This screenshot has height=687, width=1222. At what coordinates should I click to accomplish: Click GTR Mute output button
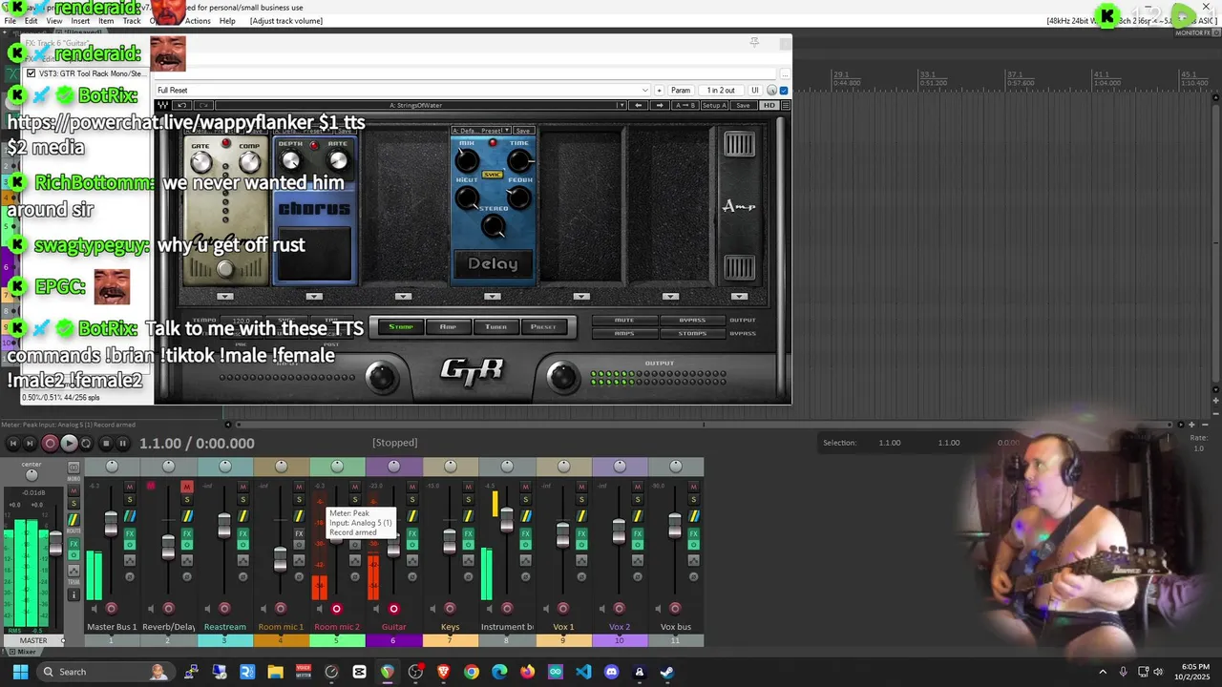click(x=624, y=320)
